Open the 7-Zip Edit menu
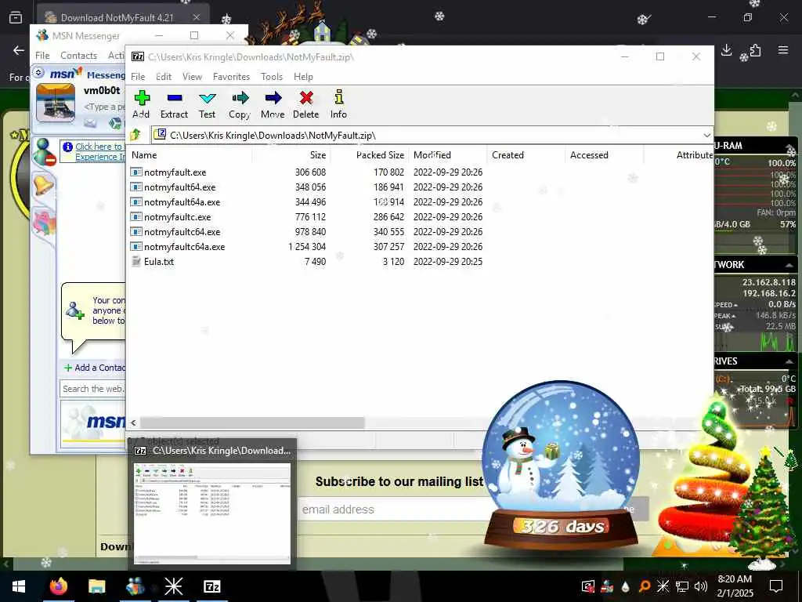 click(x=164, y=77)
